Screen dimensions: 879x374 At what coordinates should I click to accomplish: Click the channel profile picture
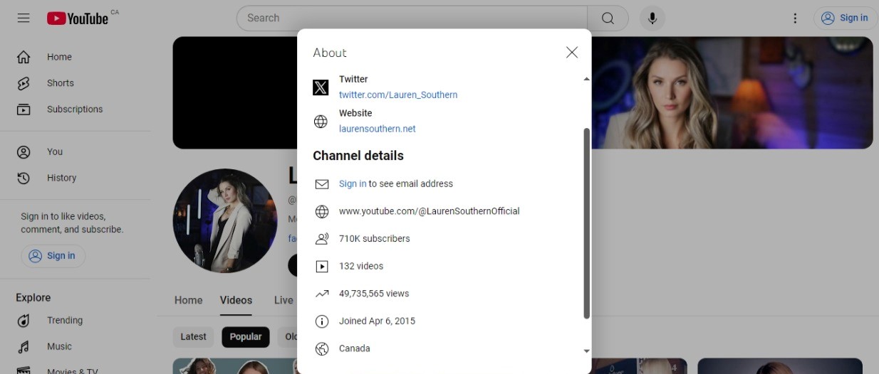click(225, 221)
